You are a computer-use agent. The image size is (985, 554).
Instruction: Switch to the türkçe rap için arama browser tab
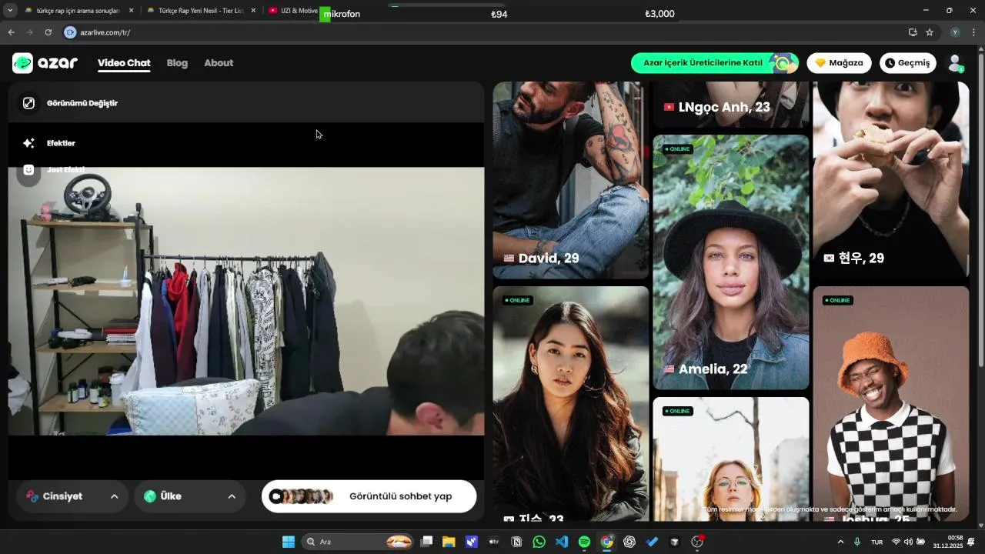tap(78, 11)
